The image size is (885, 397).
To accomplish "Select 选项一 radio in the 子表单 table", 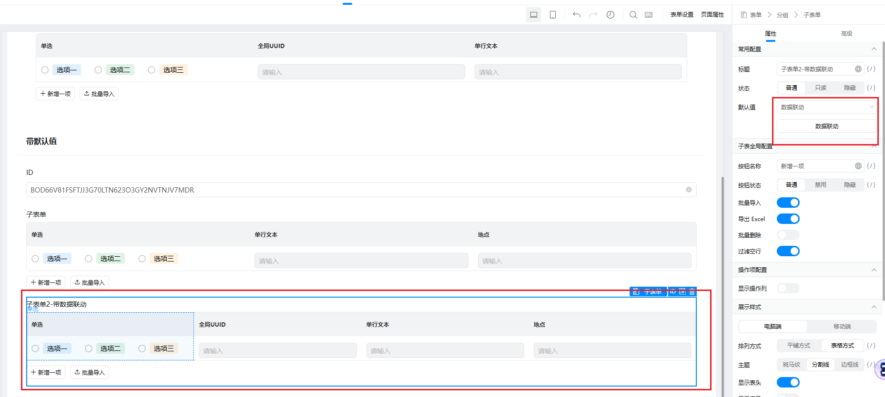I will click(35, 259).
